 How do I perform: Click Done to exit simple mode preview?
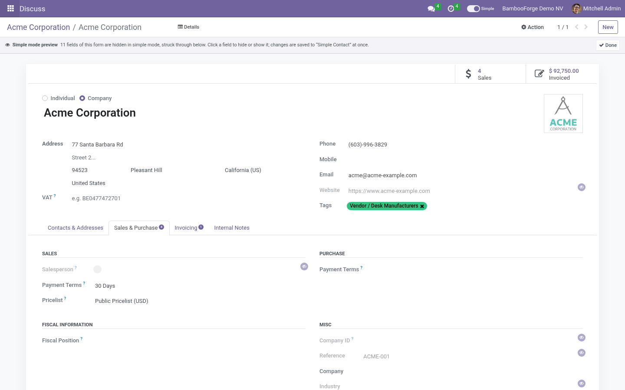coord(608,45)
